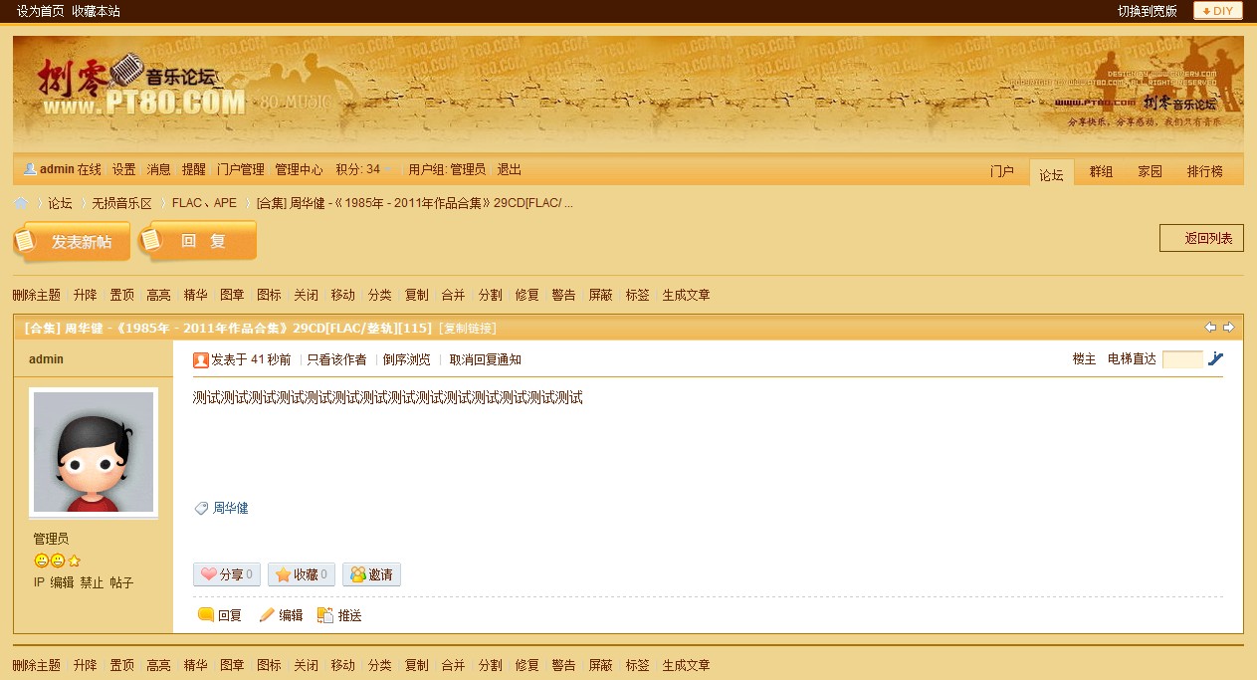This screenshot has width=1257, height=680.
Task: Click 删除主题 in the upper moderation bar
Action: 37,295
